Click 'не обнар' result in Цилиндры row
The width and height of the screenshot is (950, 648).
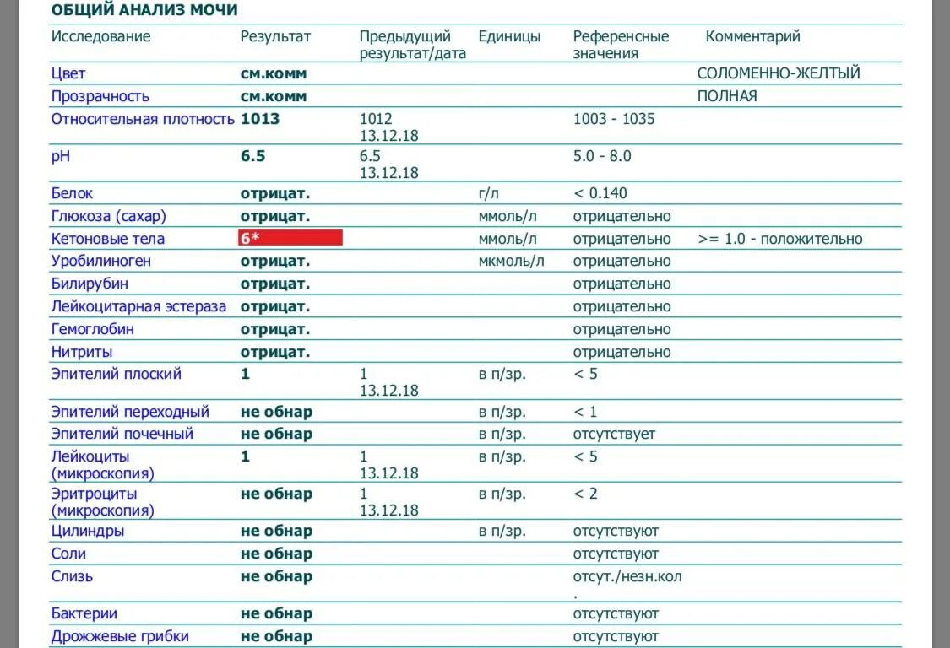[276, 531]
